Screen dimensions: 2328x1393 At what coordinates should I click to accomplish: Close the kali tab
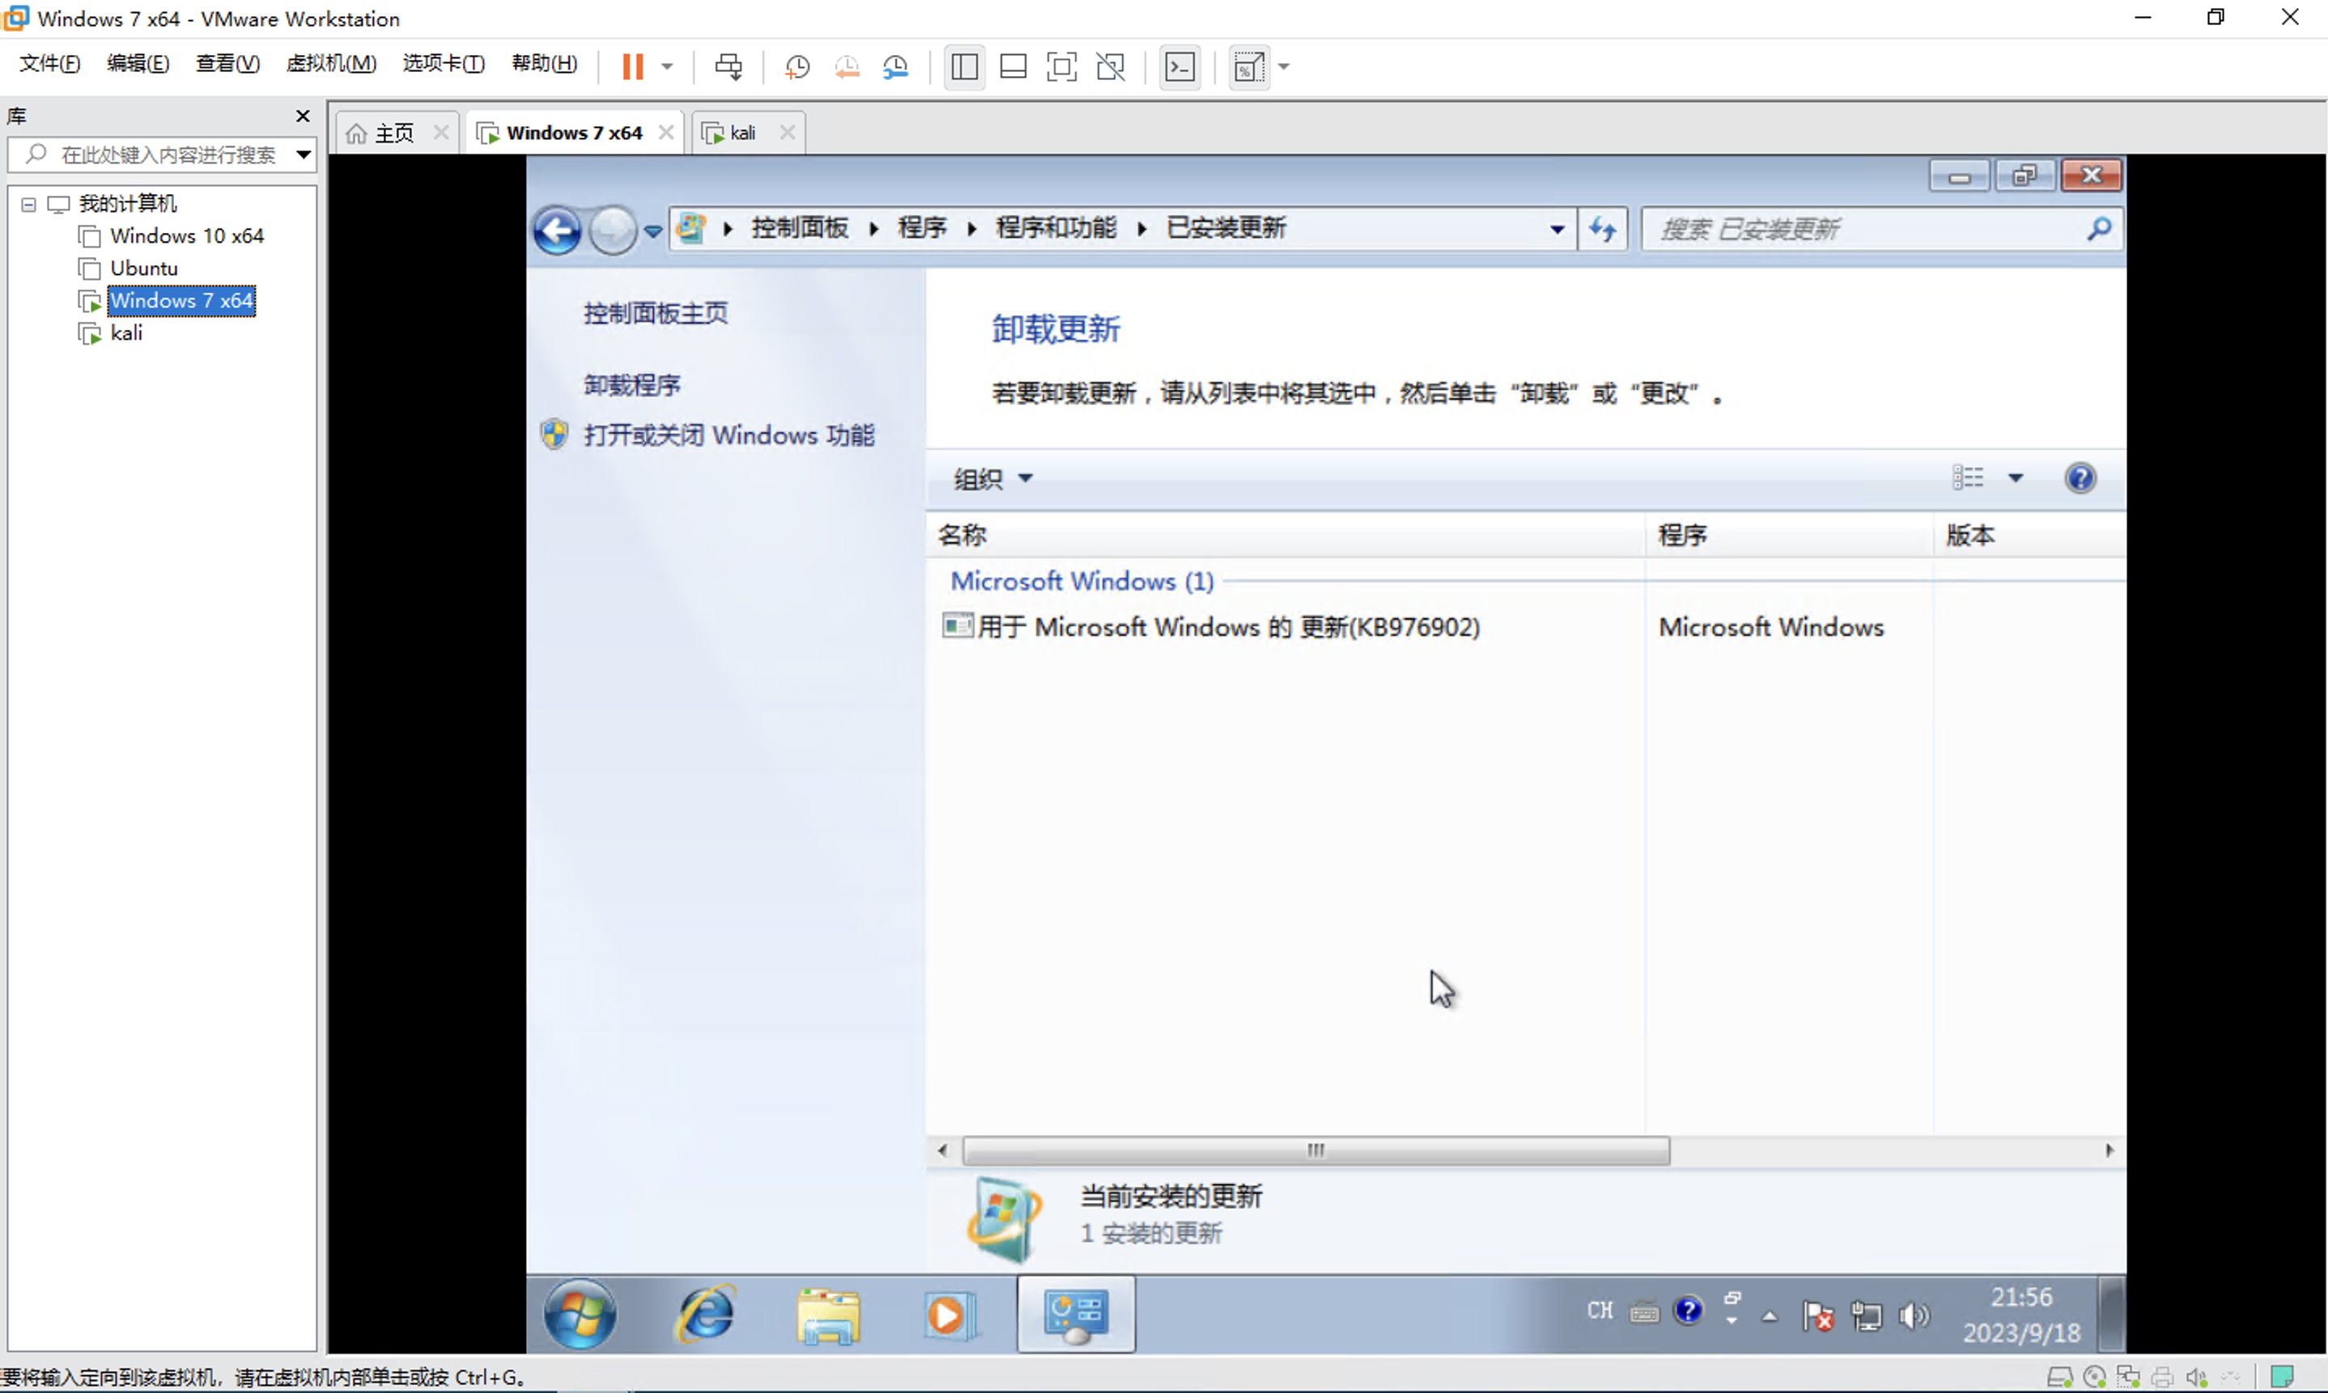coord(787,133)
